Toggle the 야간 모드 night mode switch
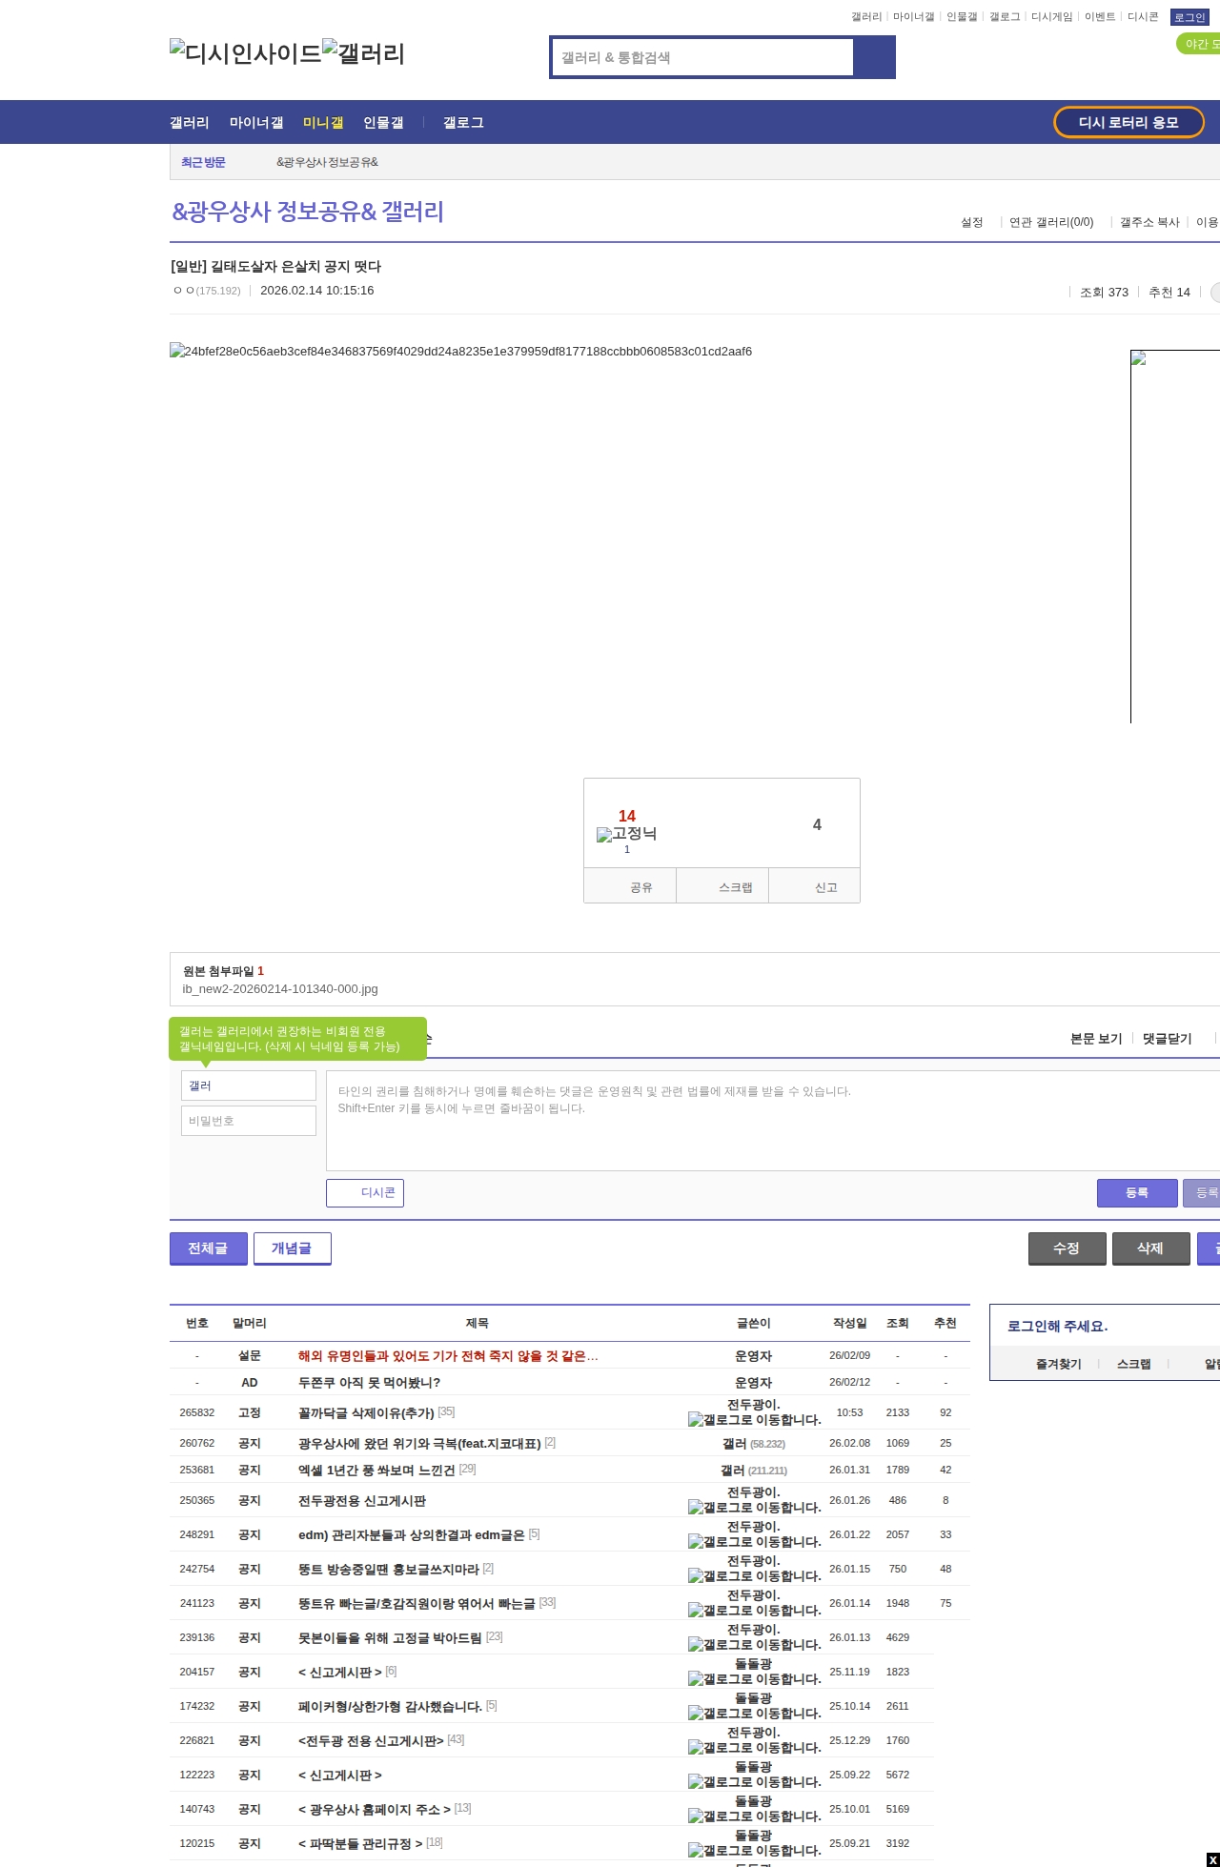The image size is (1220, 1867). [x=1200, y=44]
